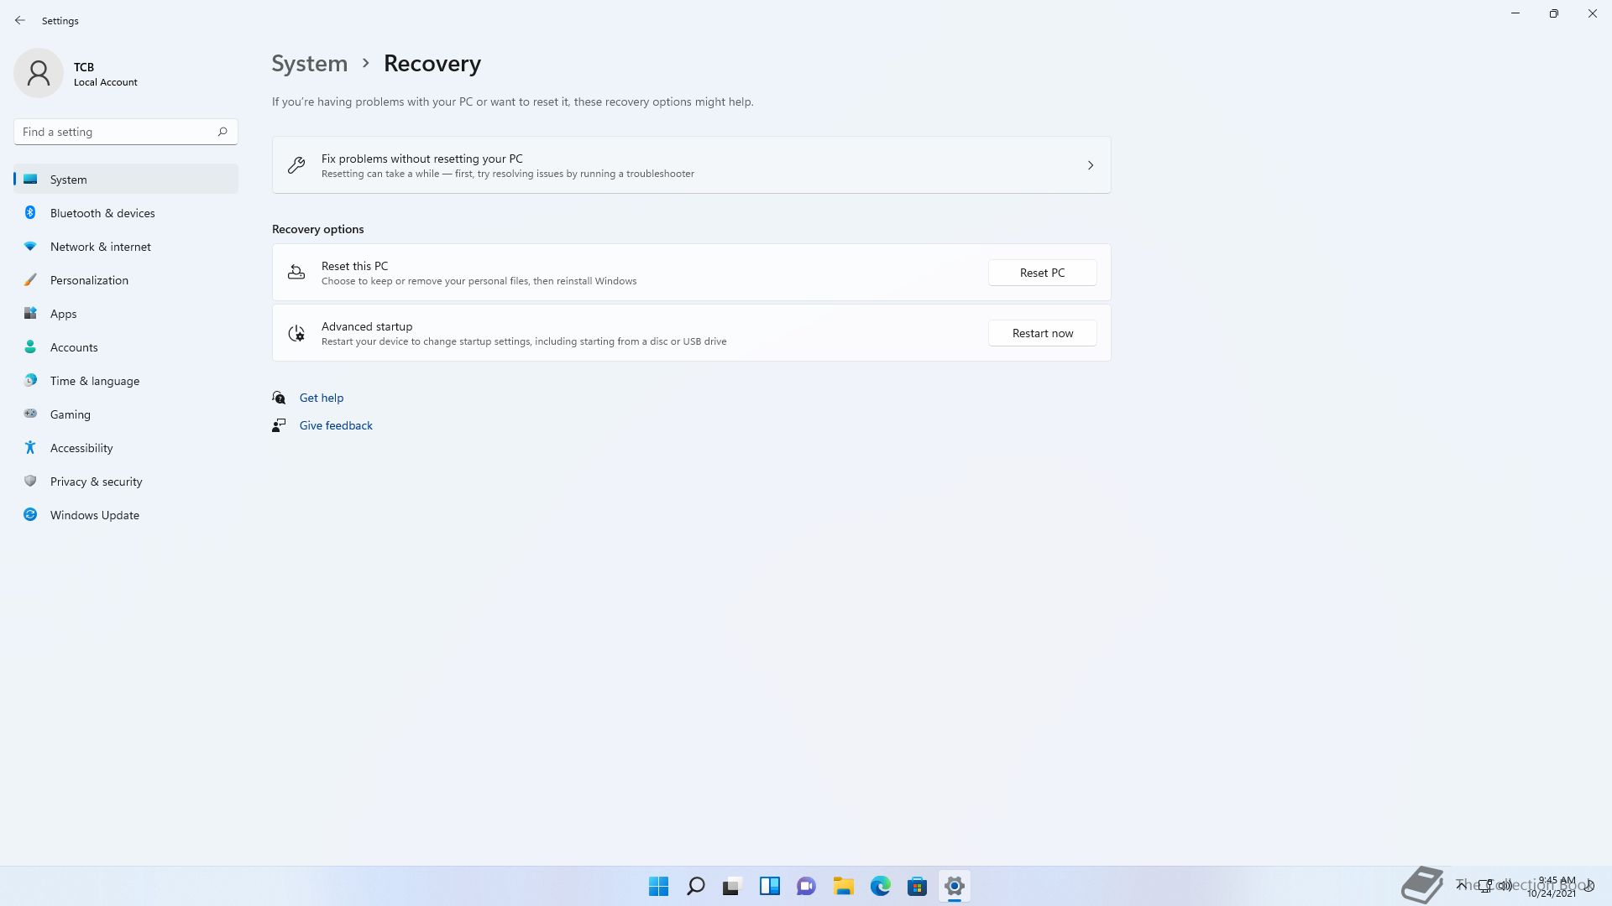1612x906 pixels.
Task: Open Privacy & security settings
Action: tap(126, 482)
